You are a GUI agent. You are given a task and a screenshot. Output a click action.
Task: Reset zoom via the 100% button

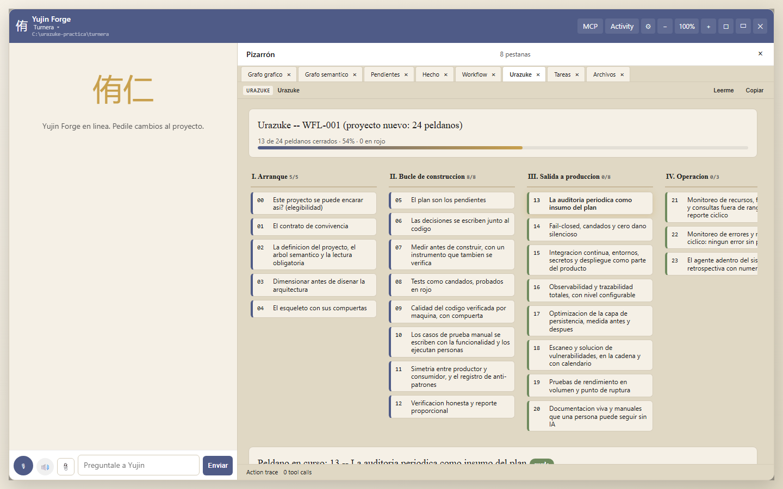pyautogui.click(x=687, y=26)
